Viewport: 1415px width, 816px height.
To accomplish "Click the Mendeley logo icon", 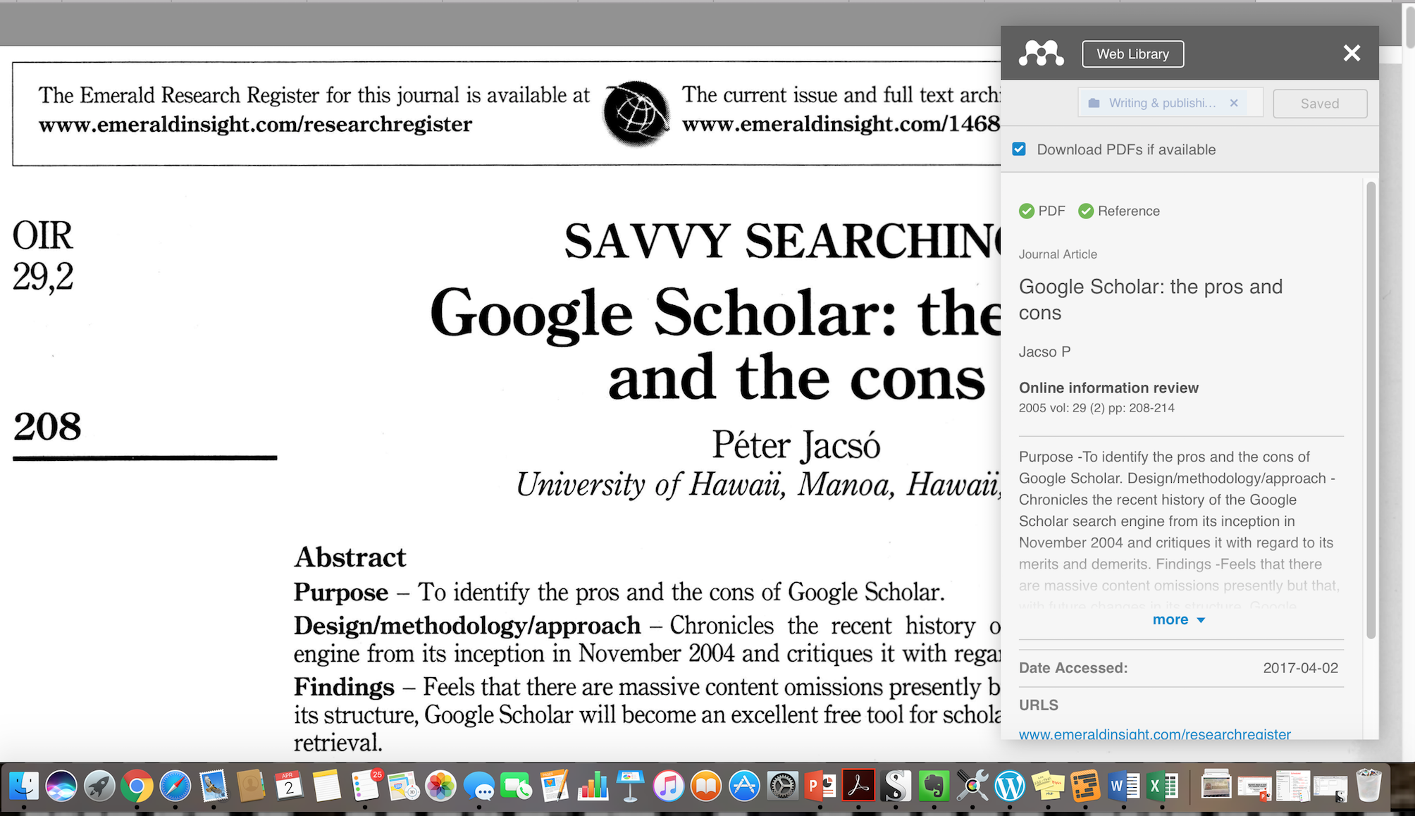I will pos(1041,54).
